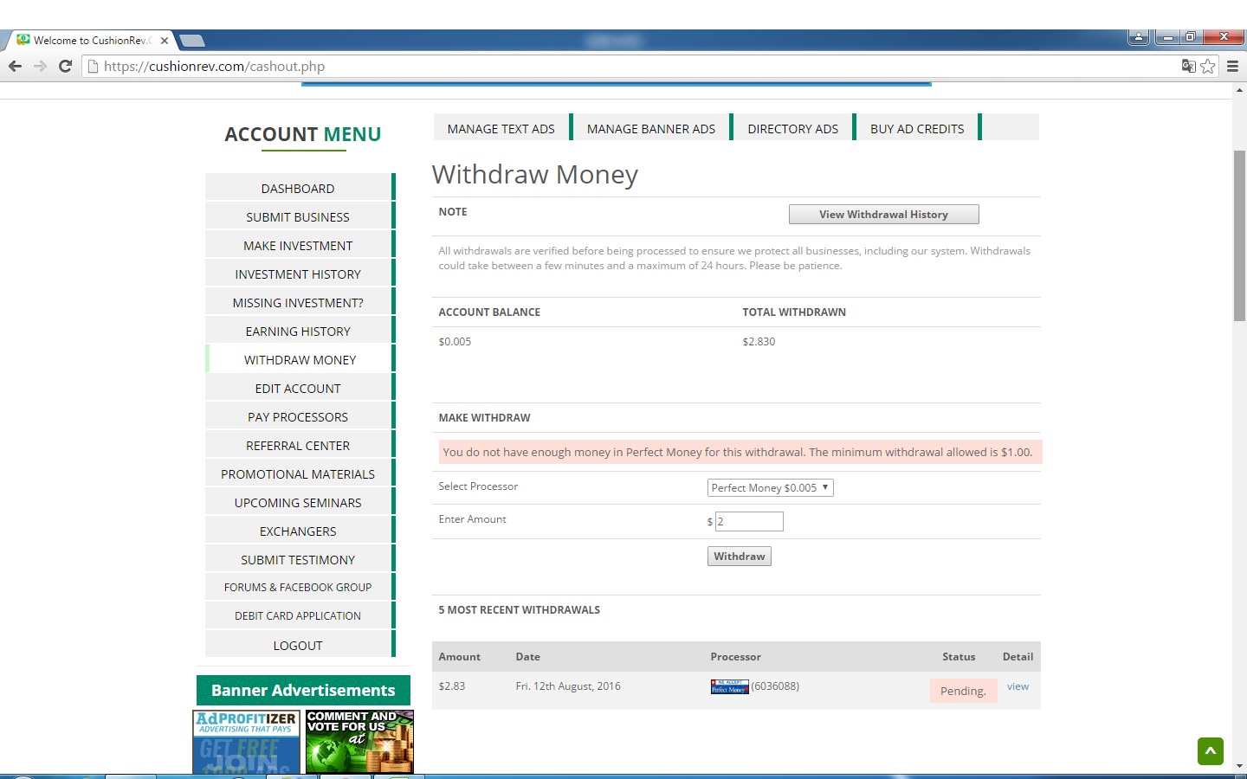Click the scrollbar up arrow
The image size is (1247, 779).
[x=1240, y=89]
